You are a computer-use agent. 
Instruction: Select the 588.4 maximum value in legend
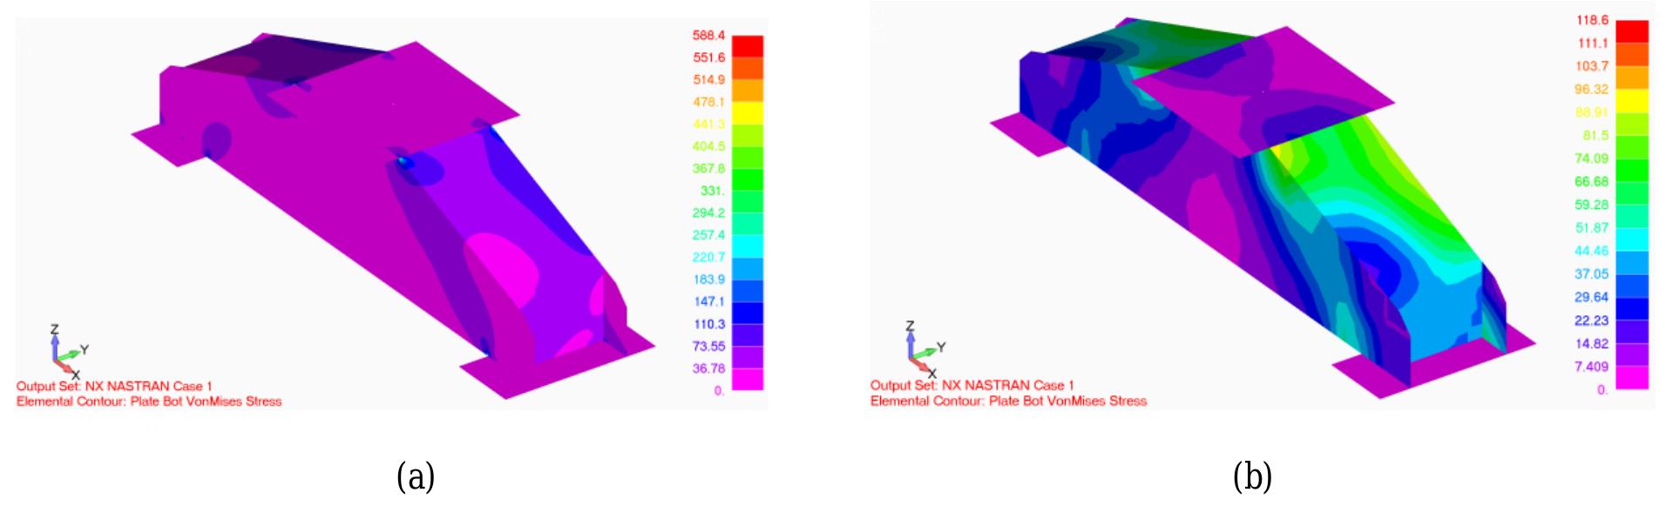point(708,36)
